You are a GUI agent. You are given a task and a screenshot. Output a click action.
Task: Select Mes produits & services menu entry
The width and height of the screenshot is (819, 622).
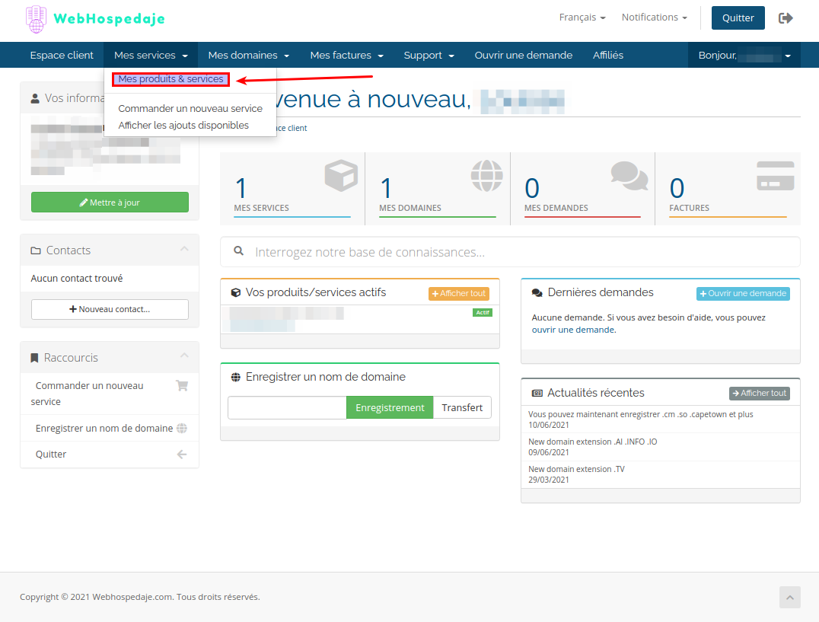[x=170, y=79]
